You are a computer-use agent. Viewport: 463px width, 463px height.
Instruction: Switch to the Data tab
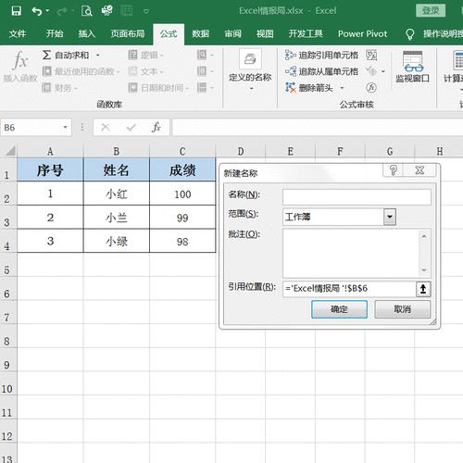click(201, 33)
